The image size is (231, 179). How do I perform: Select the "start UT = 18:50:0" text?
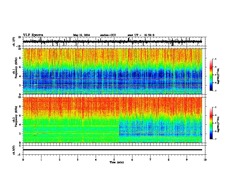(141, 35)
